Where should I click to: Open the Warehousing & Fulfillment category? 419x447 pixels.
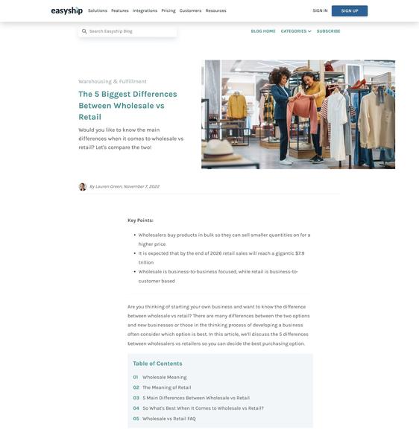pyautogui.click(x=113, y=81)
